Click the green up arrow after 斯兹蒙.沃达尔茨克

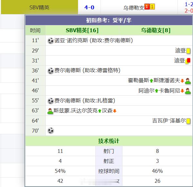point(100,111)
